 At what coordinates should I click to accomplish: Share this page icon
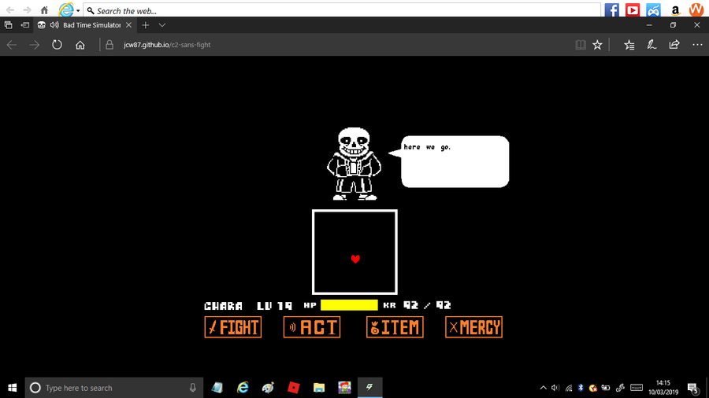[674, 45]
